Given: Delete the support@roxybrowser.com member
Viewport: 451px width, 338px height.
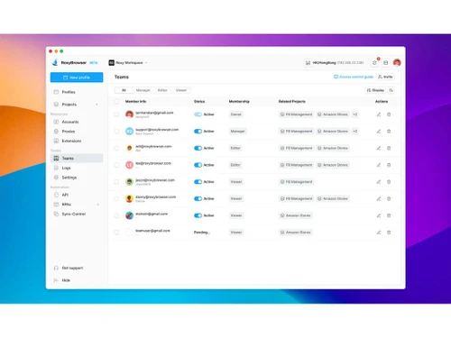Looking at the screenshot, I should pos(389,132).
